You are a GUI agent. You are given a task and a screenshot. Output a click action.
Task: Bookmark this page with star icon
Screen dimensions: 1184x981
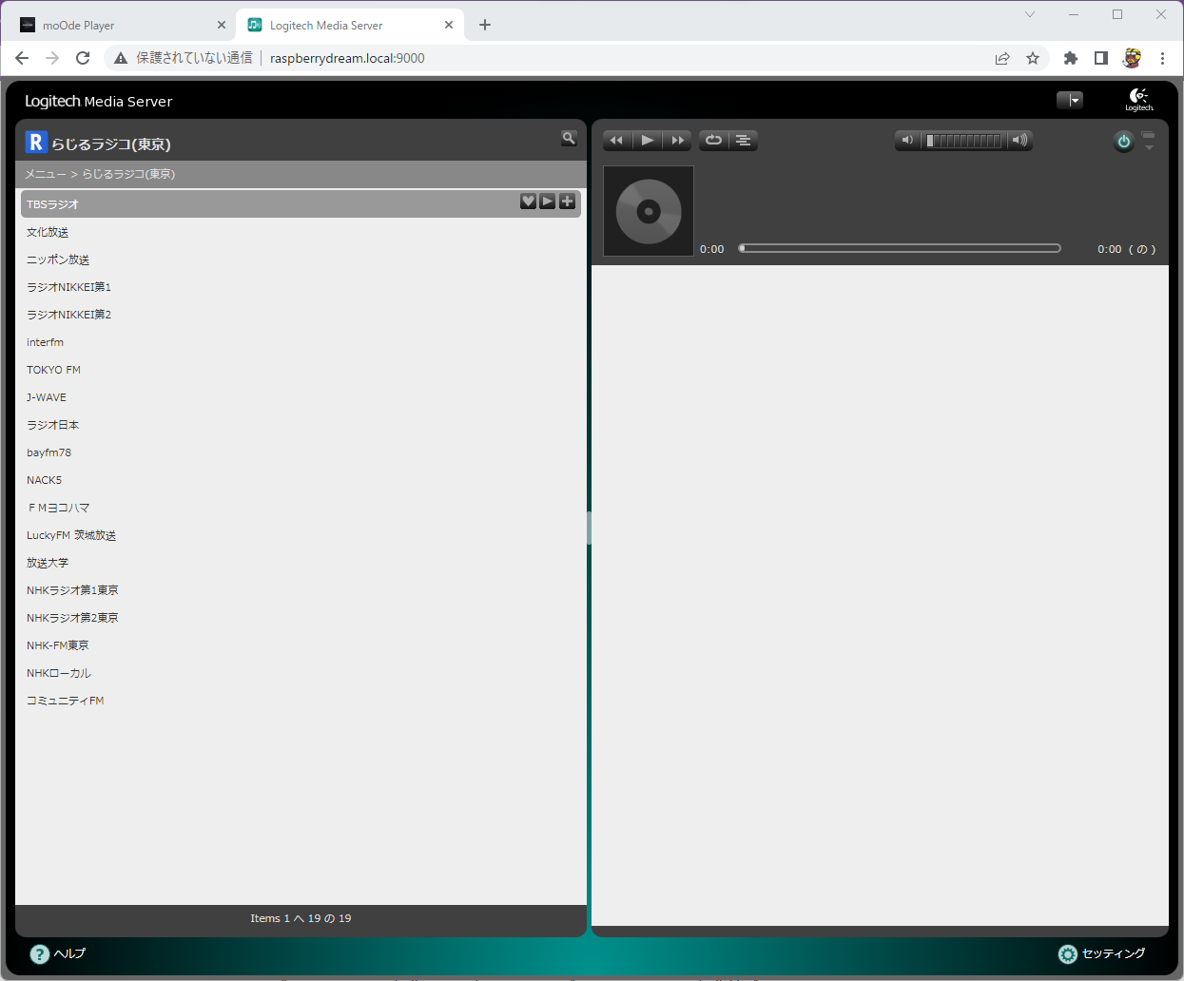coord(1033,58)
